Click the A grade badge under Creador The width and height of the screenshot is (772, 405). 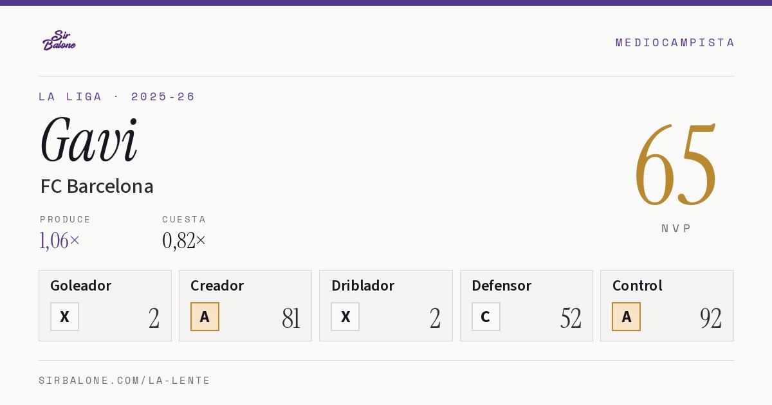point(205,316)
